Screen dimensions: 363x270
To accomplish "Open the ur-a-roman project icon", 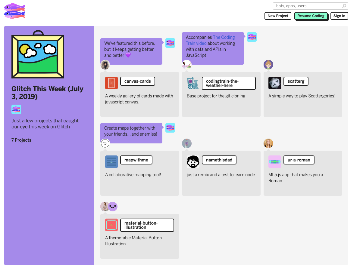I will tap(274, 162).
